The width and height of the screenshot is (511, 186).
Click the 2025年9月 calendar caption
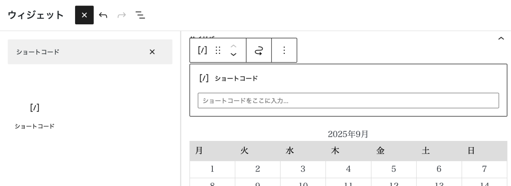(x=348, y=134)
